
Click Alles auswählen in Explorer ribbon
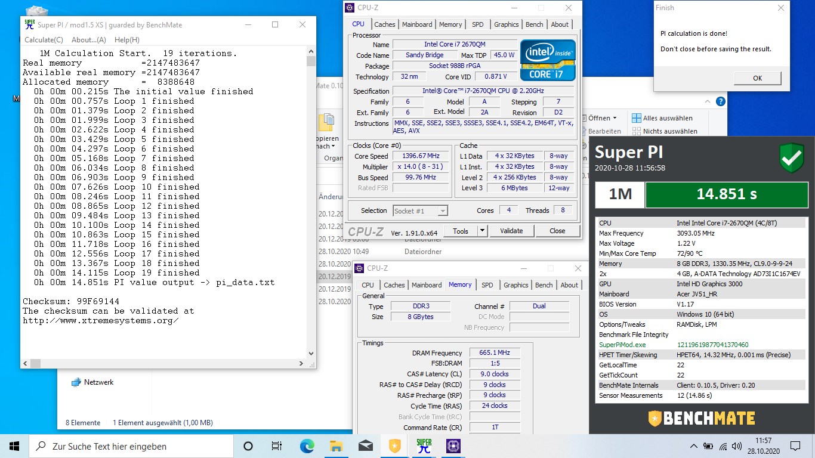[x=662, y=118]
